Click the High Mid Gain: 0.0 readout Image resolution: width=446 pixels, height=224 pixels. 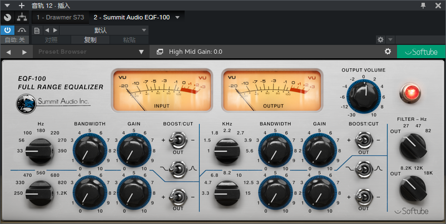[195, 52]
